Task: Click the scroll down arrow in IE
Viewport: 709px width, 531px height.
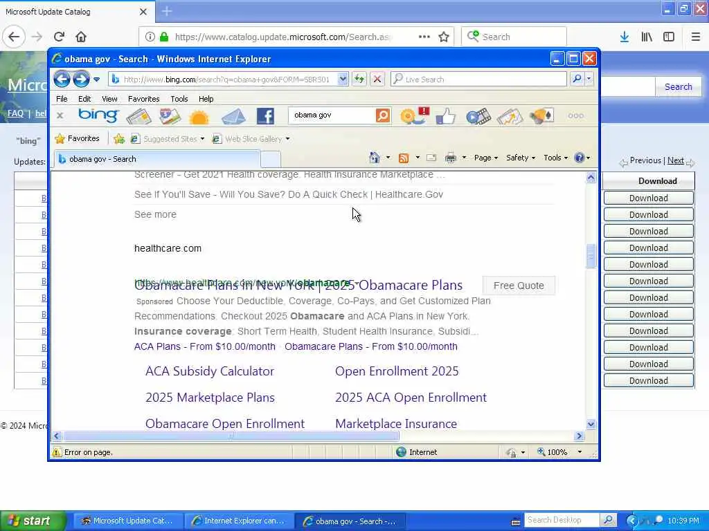Action: tap(591, 425)
